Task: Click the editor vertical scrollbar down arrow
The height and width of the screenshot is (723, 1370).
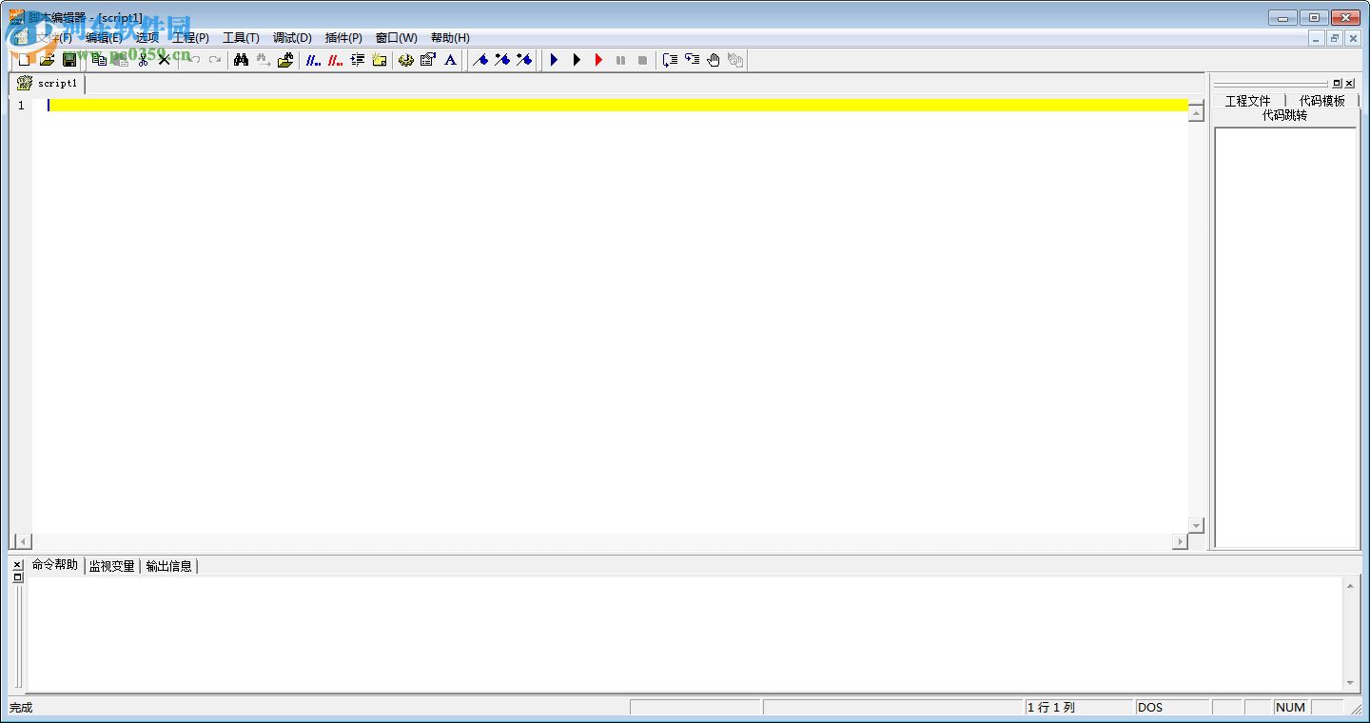Action: click(x=1196, y=525)
